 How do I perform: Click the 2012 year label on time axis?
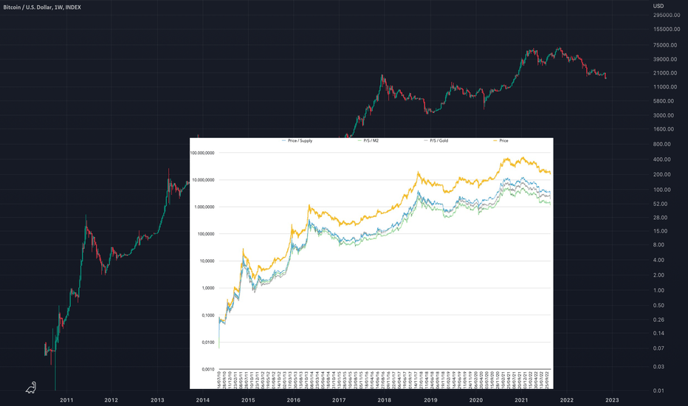(x=111, y=400)
